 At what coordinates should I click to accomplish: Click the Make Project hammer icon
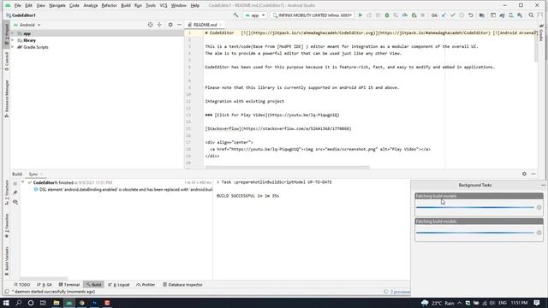tap(236, 15)
